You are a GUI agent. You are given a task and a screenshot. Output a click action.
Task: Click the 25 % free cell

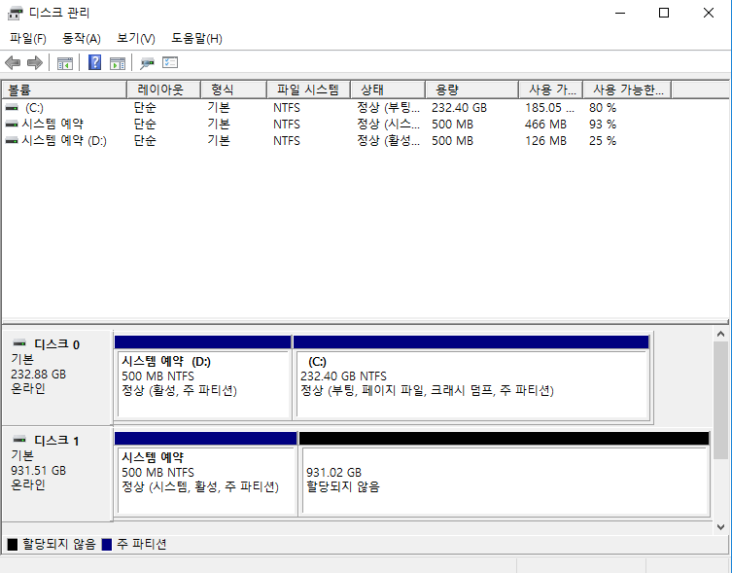click(602, 141)
